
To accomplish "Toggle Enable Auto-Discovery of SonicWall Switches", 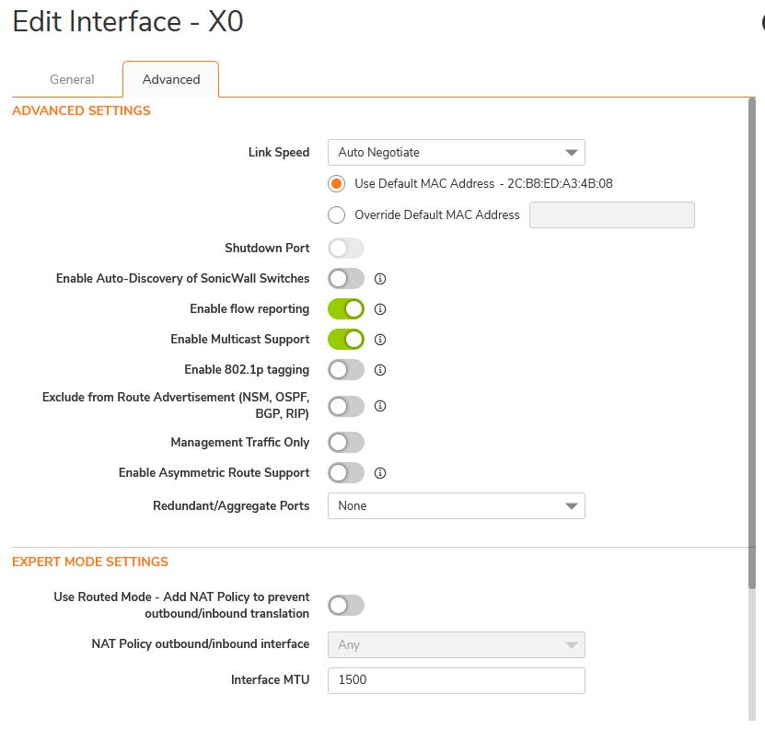I will click(x=346, y=278).
